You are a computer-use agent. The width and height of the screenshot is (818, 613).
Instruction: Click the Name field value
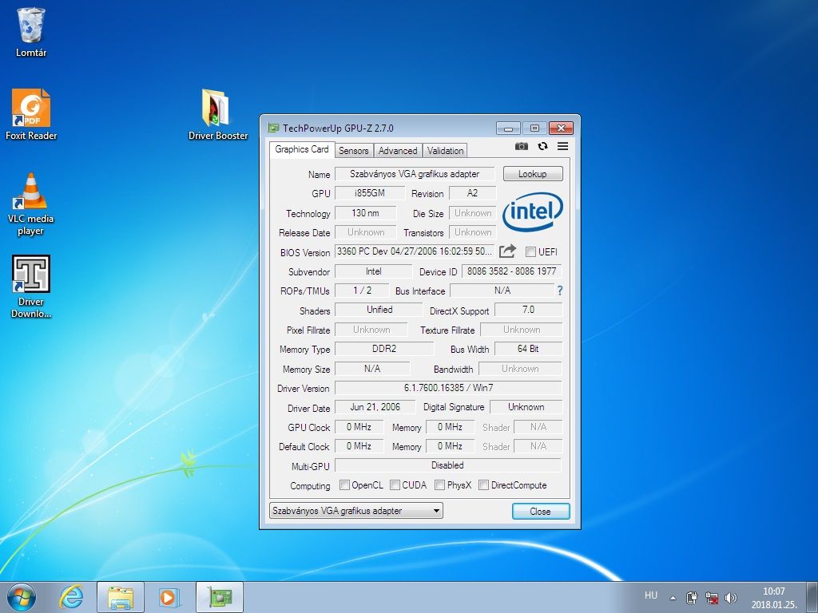(x=415, y=173)
